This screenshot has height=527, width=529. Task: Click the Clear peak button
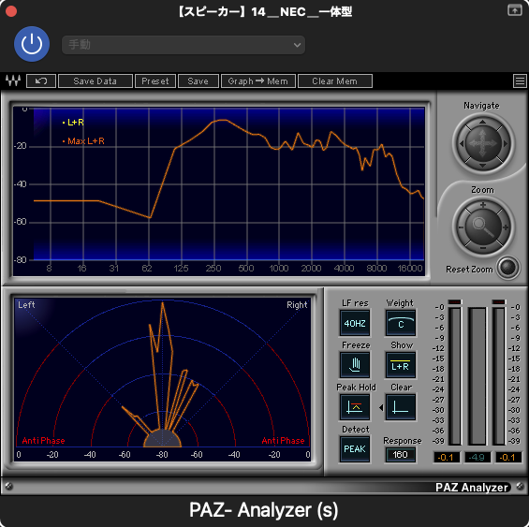coord(401,407)
